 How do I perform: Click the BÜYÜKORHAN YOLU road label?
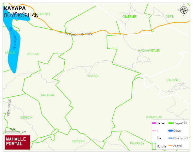[78, 34]
